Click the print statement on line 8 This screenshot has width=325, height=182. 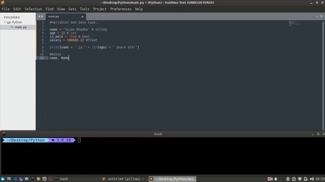coord(94,47)
